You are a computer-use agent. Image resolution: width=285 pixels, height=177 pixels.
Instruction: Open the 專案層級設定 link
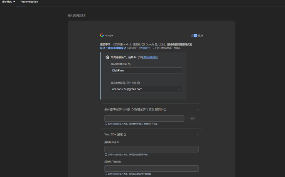[151, 57]
